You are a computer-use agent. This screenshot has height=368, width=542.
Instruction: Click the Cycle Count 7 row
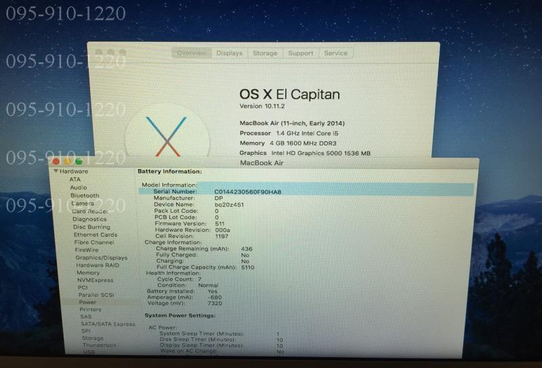click(180, 279)
